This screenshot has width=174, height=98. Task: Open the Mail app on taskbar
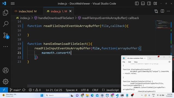click(x=97, y=95)
